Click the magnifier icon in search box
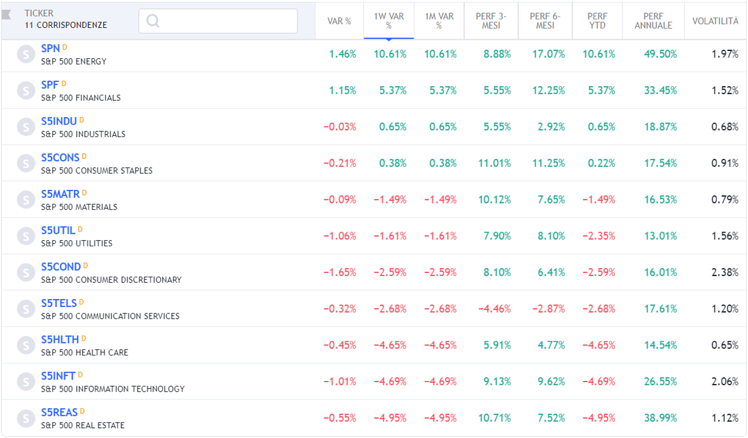The image size is (748, 438). (153, 21)
